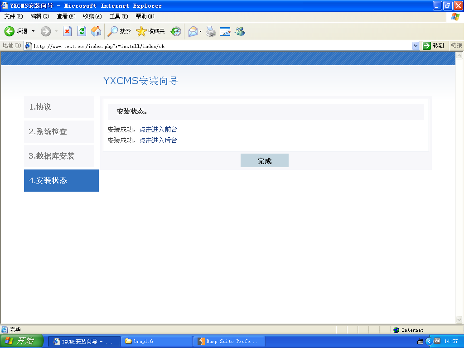Viewport: 464px width, 348px height.
Task: Click the YXCMS安装向导 page heading
Action: tap(140, 81)
